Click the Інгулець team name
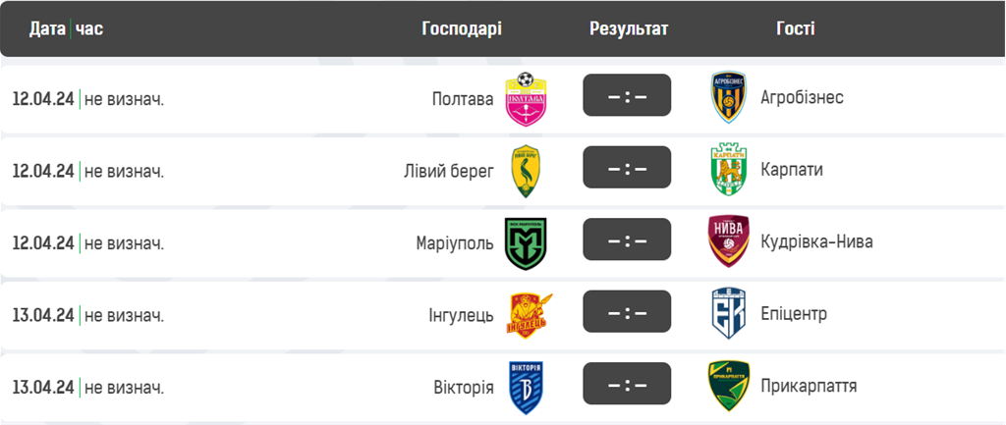The width and height of the screenshot is (1006, 425). tap(461, 315)
